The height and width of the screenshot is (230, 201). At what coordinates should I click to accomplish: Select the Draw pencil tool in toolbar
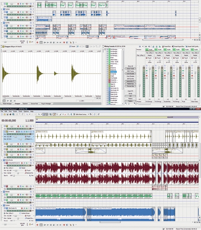tap(54, 114)
